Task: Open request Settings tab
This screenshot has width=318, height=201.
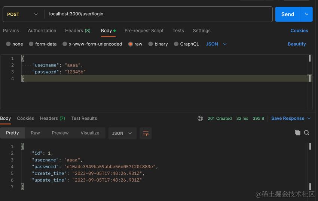Action: tap(202, 31)
